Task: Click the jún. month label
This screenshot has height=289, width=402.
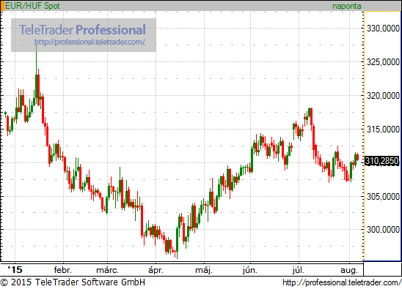Action: click(250, 270)
